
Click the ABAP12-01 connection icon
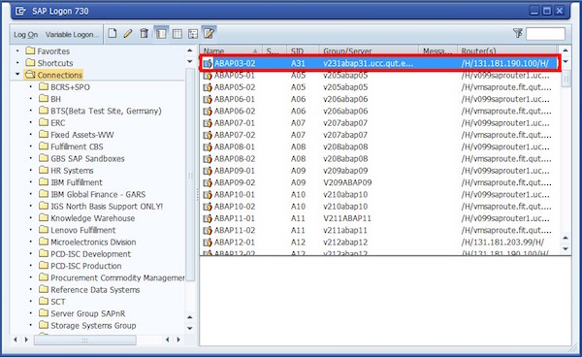pos(208,242)
